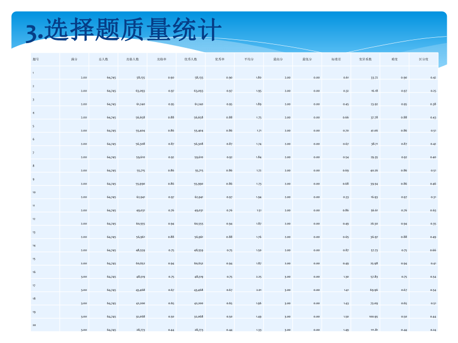
Task: Select the 总人数 column header
Action: click(x=103, y=59)
